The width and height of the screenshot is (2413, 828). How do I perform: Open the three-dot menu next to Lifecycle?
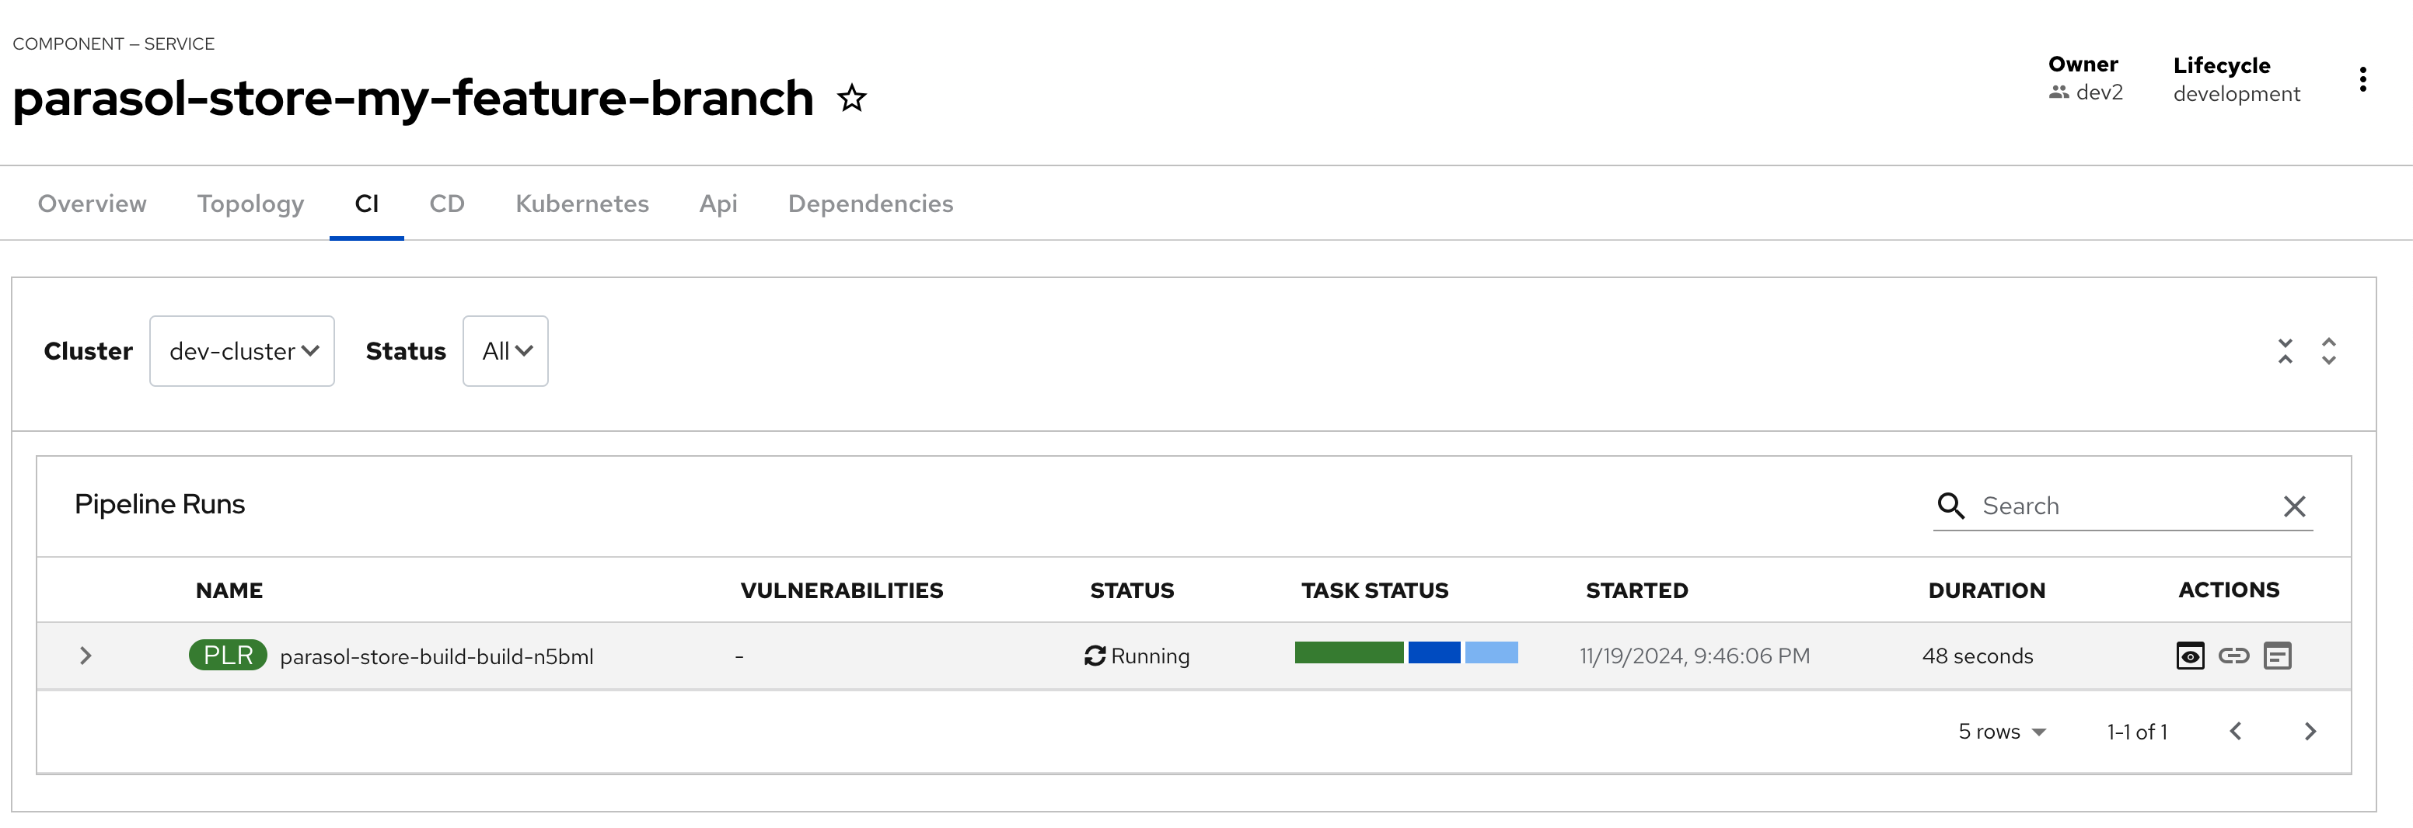[2362, 79]
